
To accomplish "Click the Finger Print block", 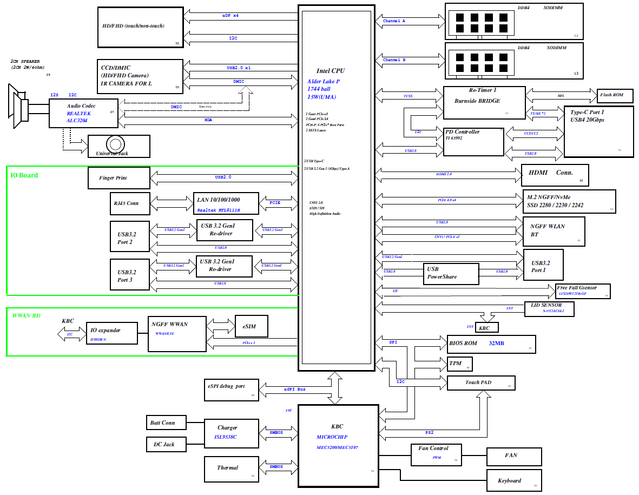I will pos(119,178).
